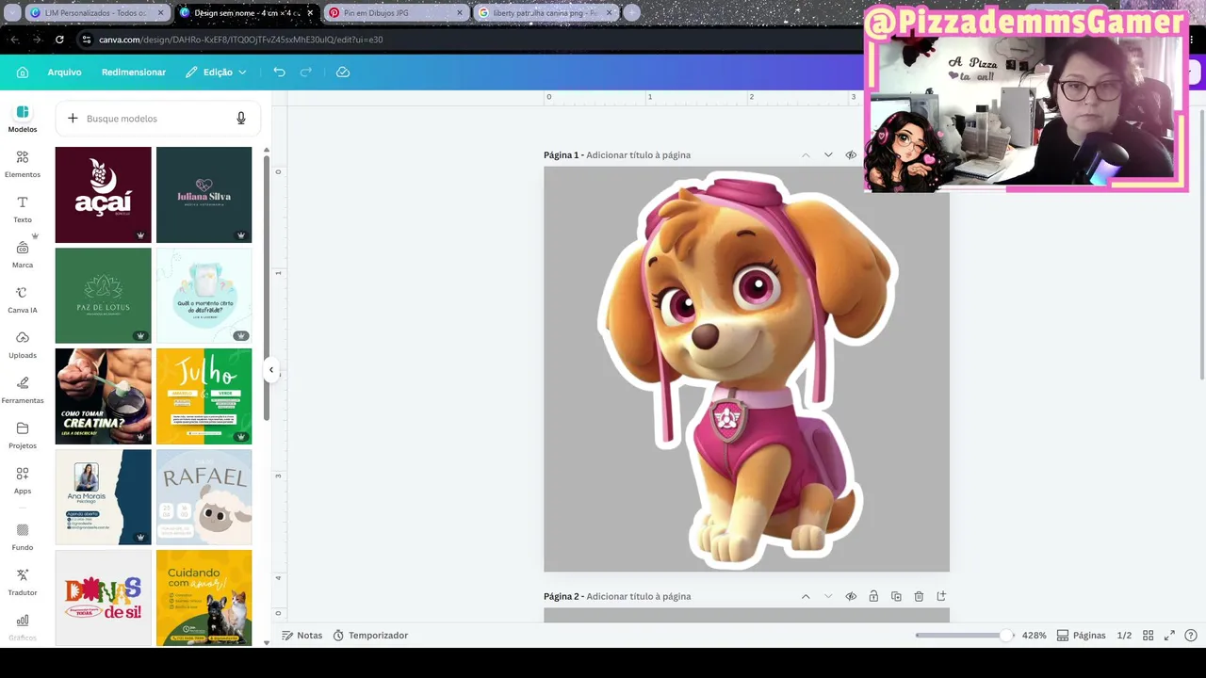
Task: Redo the last undone action
Action: [x=306, y=73]
